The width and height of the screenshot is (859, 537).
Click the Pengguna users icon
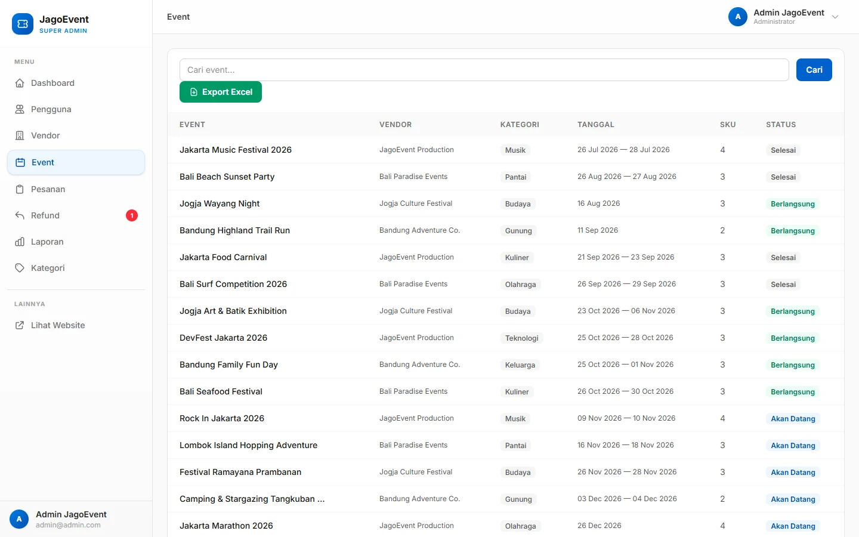tap(20, 109)
